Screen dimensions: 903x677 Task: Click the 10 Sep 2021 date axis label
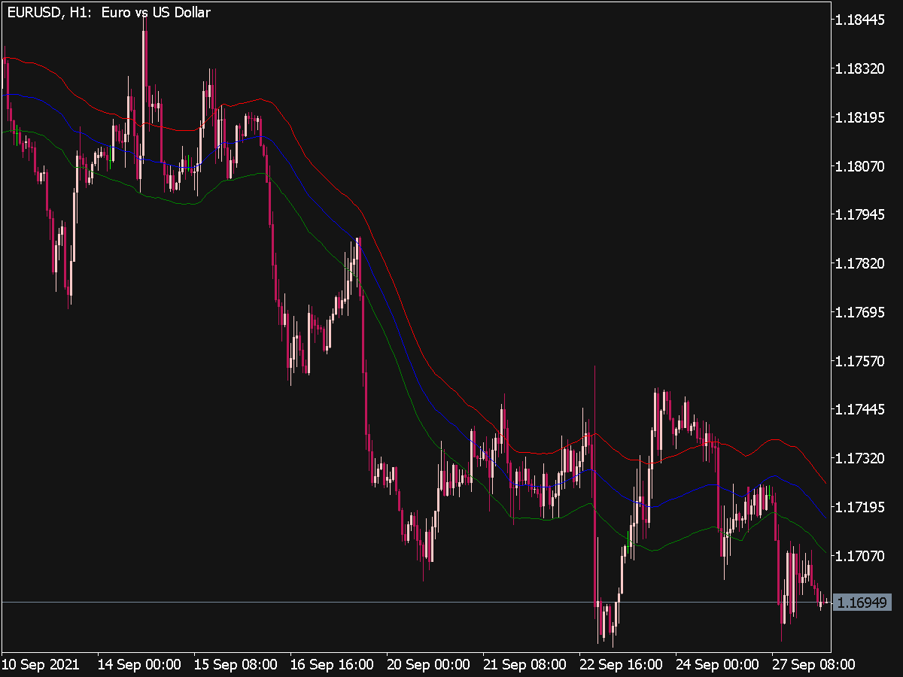click(41, 665)
